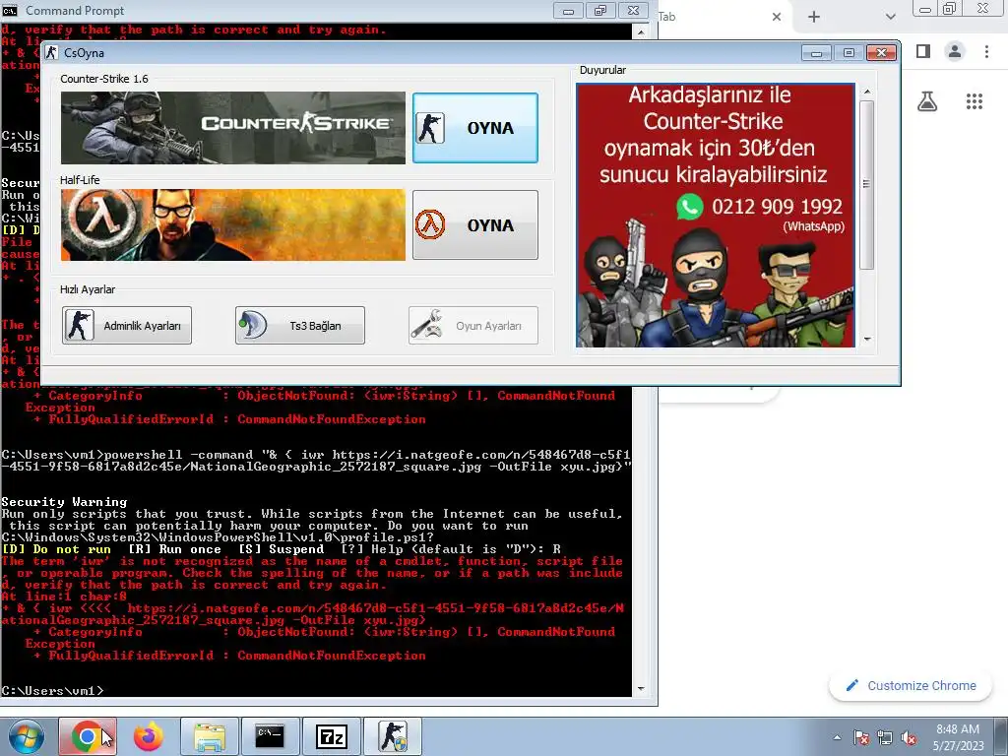Click the Counter-Strike banner image

coord(233,128)
